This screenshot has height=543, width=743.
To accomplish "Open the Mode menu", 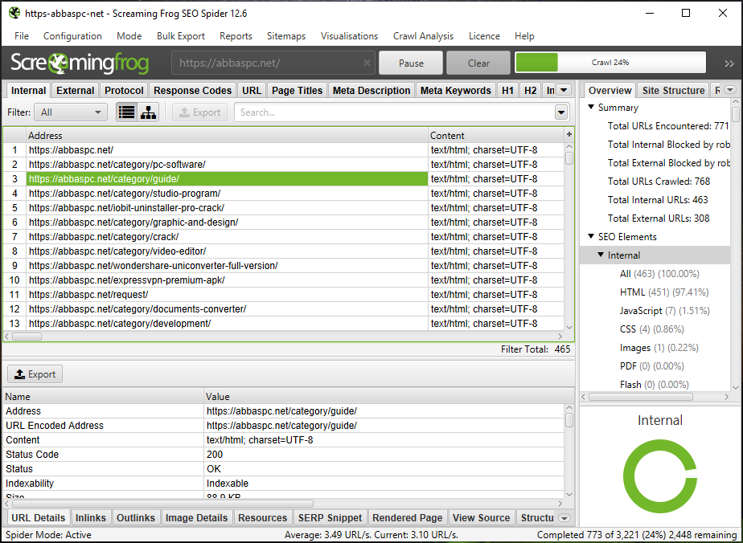I will point(129,36).
